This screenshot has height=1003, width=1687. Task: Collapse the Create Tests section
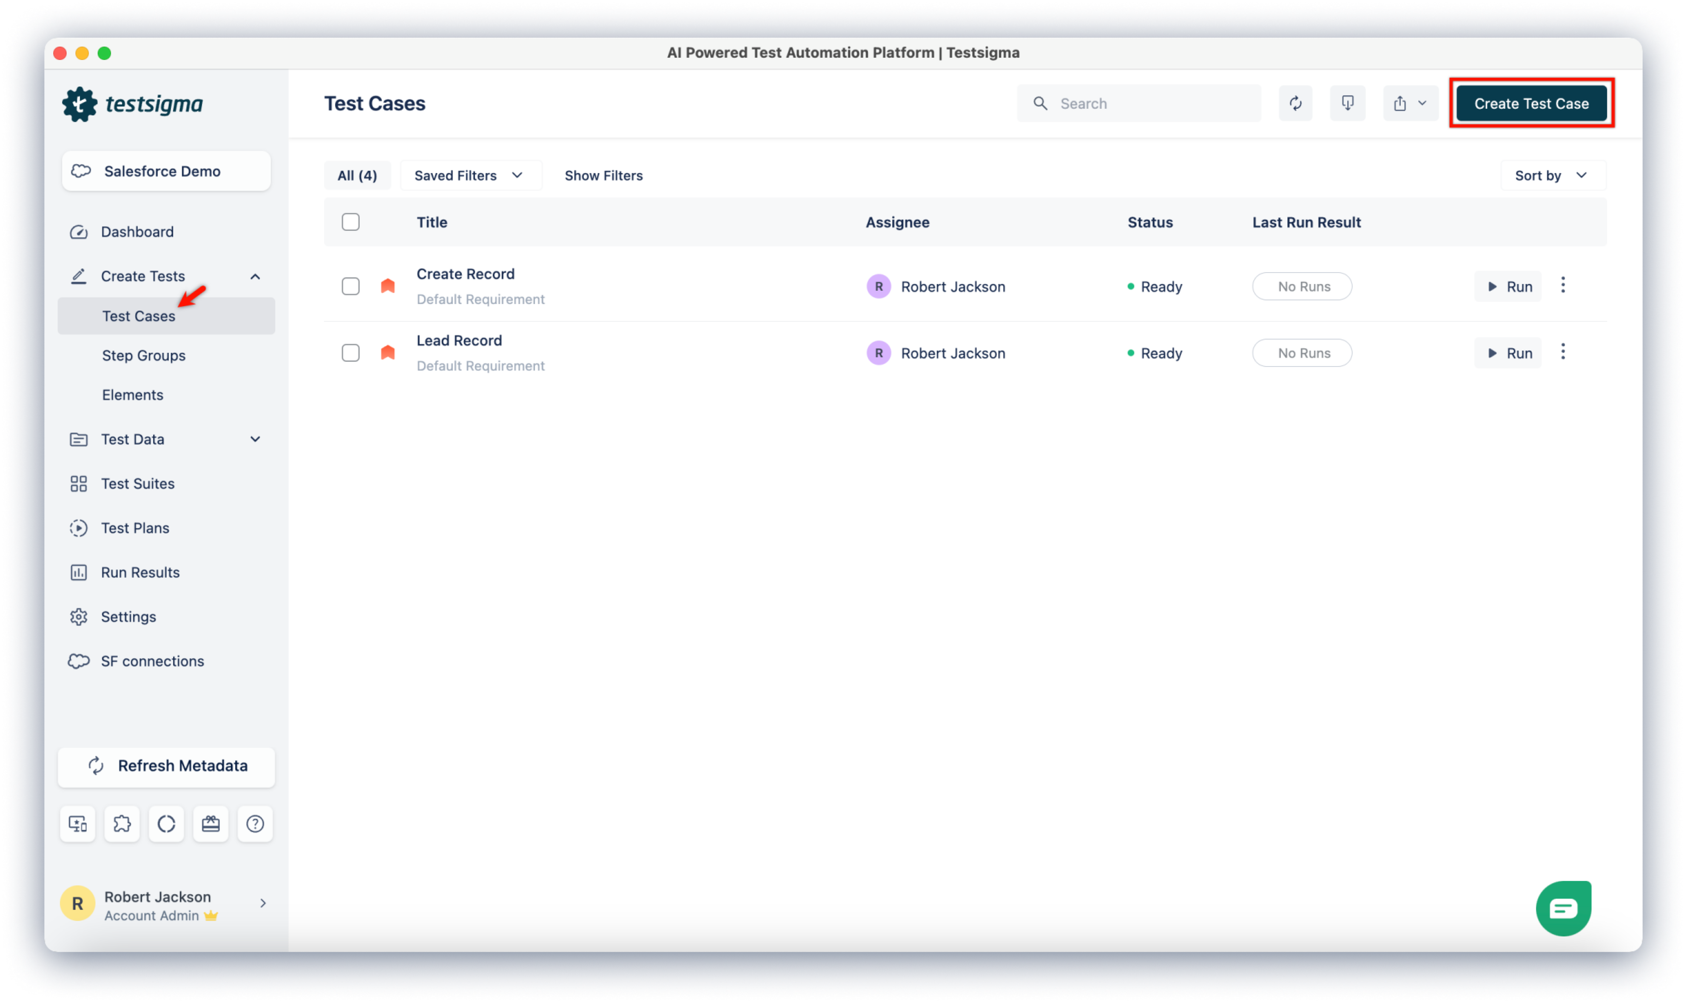tap(255, 276)
